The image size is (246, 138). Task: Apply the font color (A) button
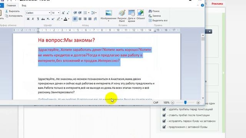point(65,19)
